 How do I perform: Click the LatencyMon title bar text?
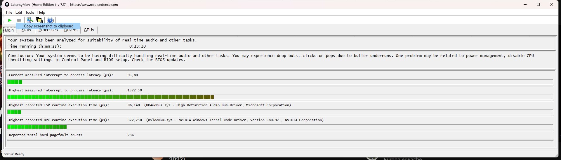(64, 5)
